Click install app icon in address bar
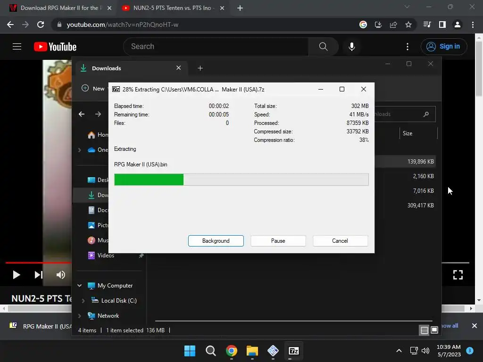This screenshot has width=483, height=362. (378, 25)
